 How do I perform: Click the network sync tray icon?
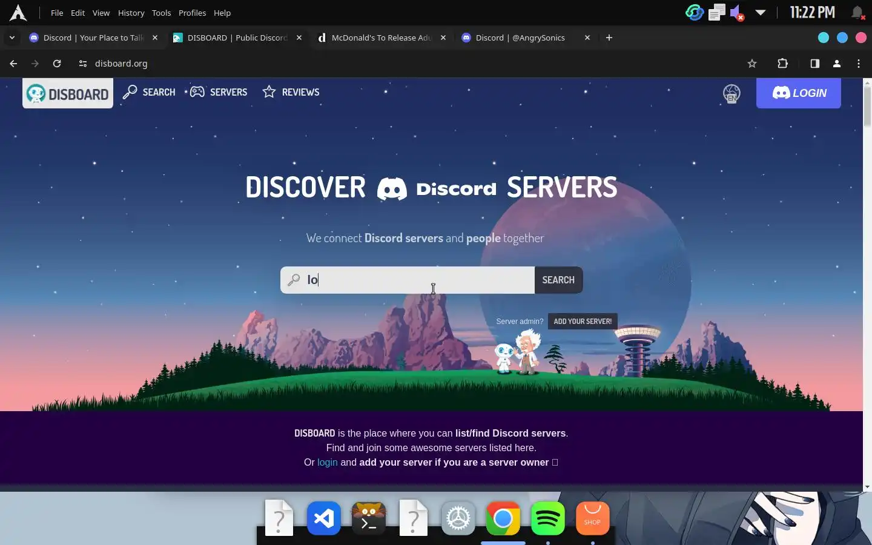695,12
